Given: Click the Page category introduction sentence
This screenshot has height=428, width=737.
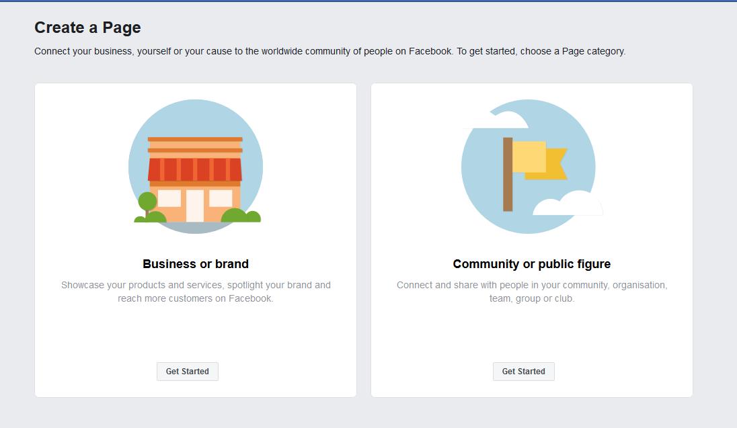Looking at the screenshot, I should pos(329,50).
